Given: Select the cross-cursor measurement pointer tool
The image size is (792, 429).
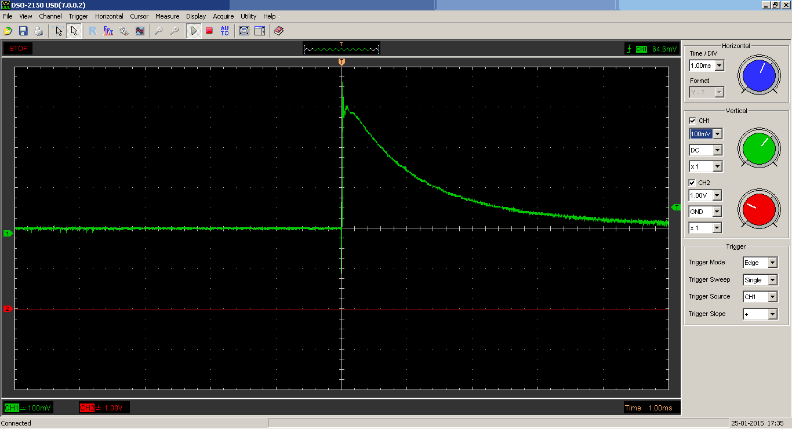Looking at the screenshot, I should pos(58,31).
